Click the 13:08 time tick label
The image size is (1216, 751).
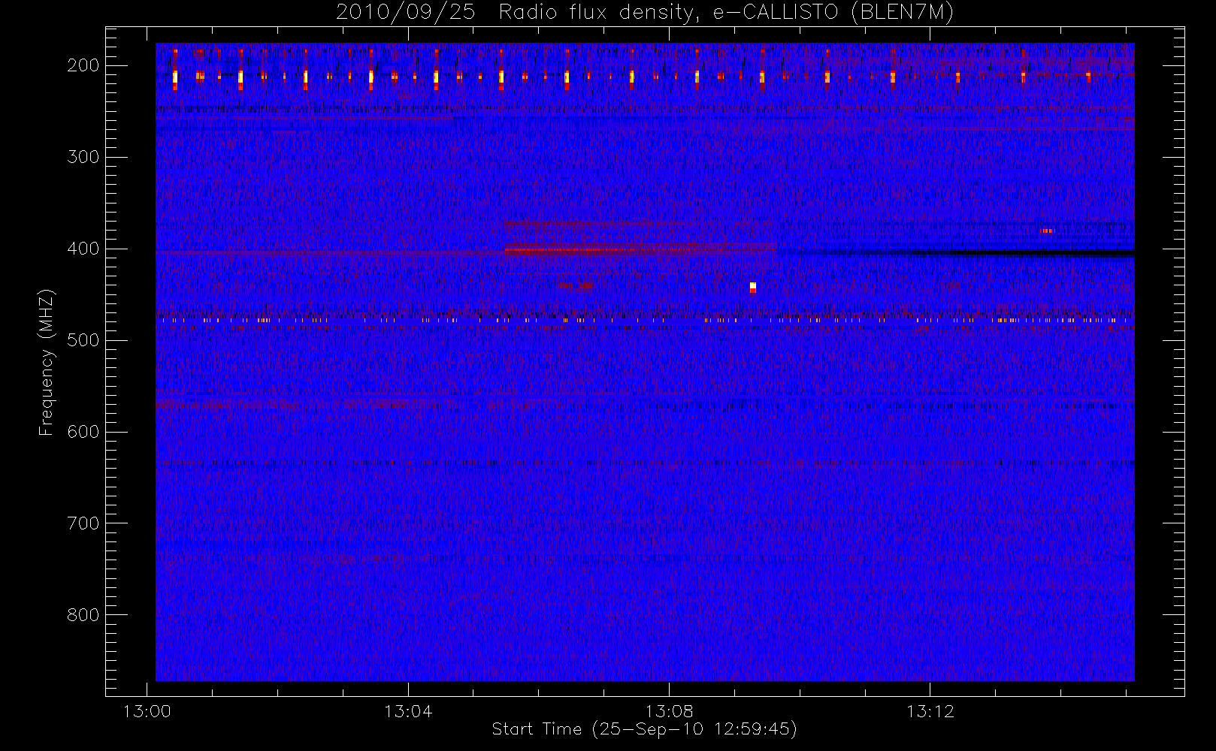point(669,711)
